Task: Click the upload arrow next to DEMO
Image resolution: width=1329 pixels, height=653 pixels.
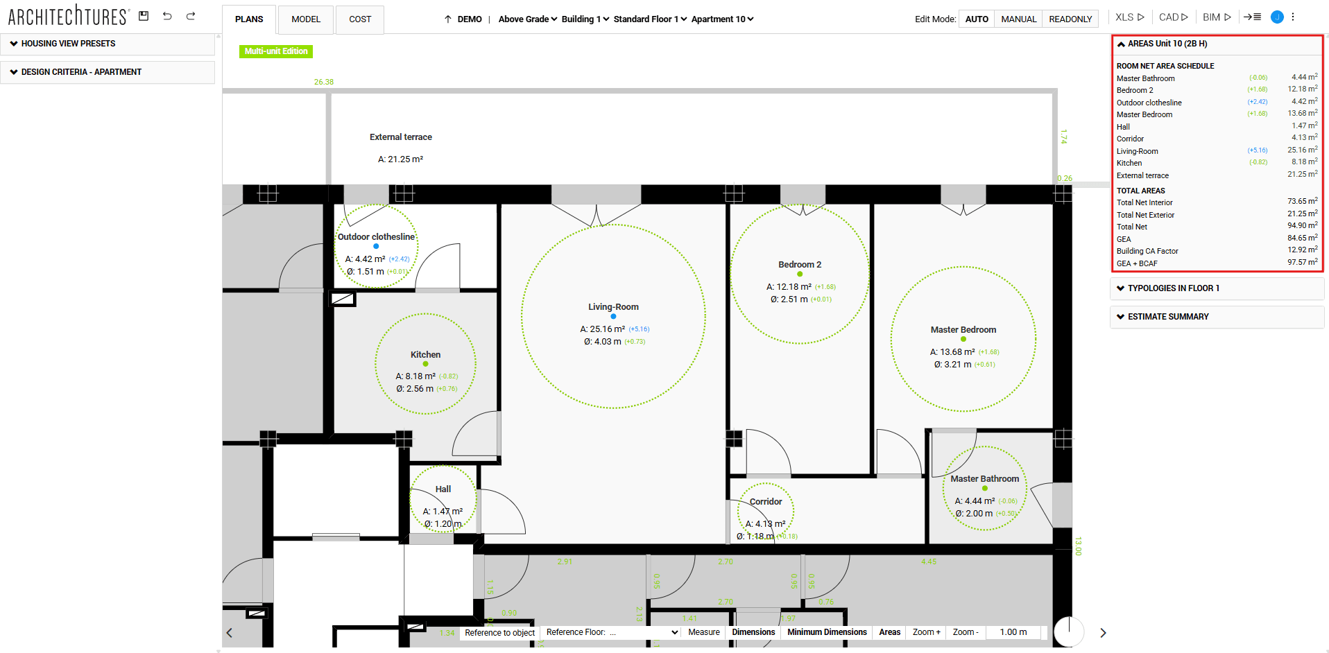Action: (x=448, y=19)
